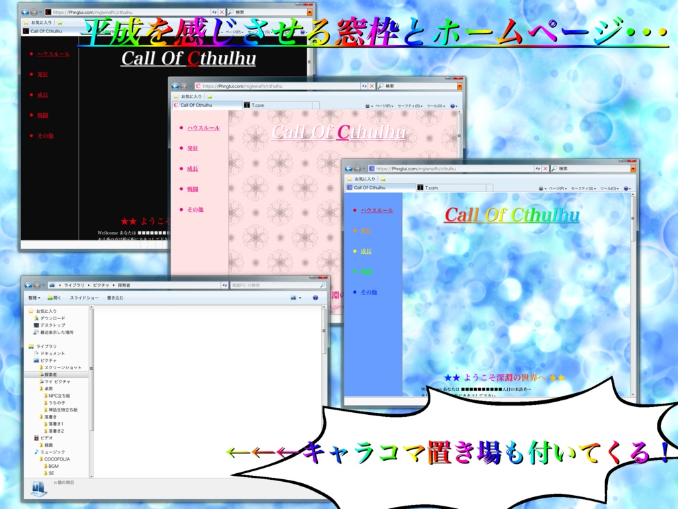
Task: Click the print icon in pink-theme browser
Action: pyautogui.click(x=367, y=106)
